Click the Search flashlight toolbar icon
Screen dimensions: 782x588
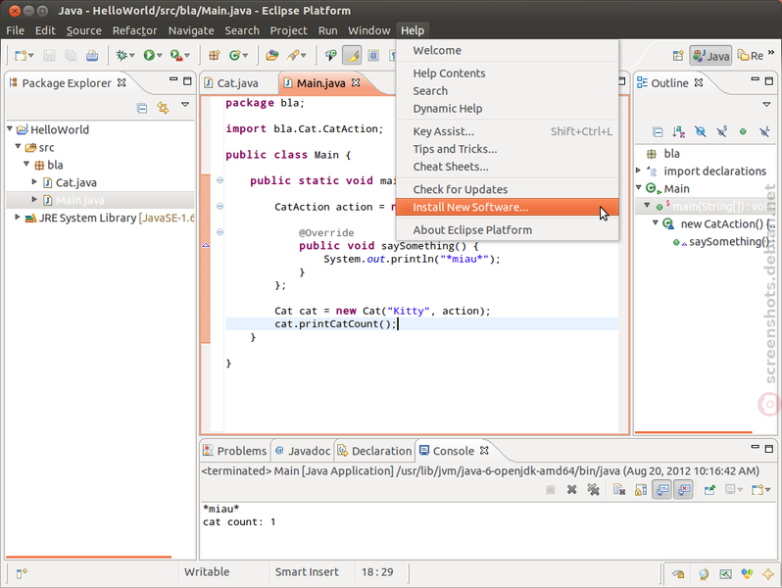[293, 55]
